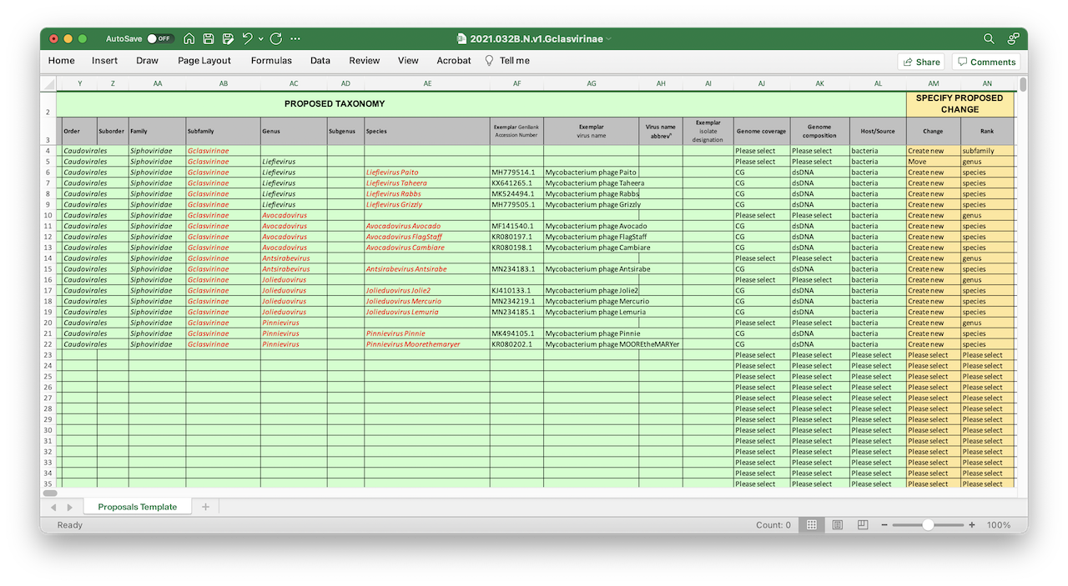Switch to Page Layout view in status bar
This screenshot has height=586, width=1068.
click(x=837, y=525)
